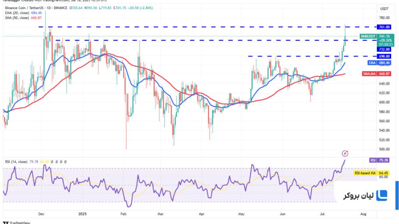Click the RSI (14, close) indicator legend

16,161
